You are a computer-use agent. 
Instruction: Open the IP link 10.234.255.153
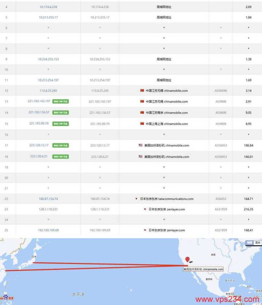[48, 59]
